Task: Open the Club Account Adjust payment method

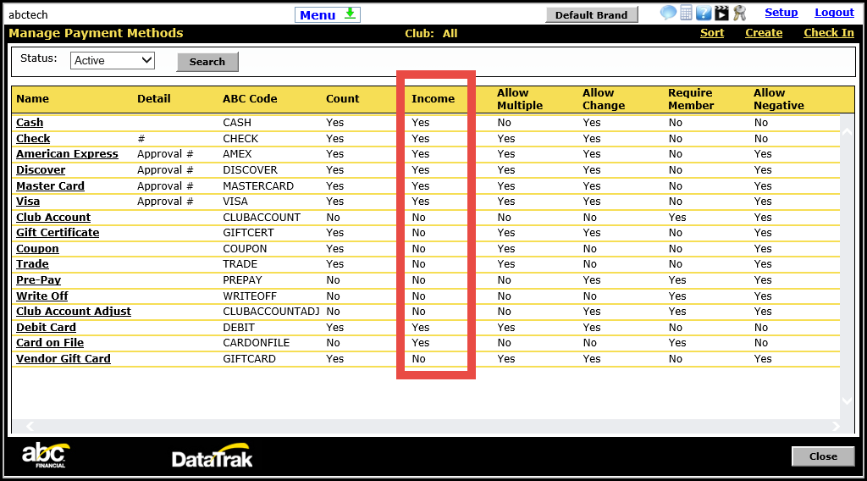Action: tap(74, 312)
